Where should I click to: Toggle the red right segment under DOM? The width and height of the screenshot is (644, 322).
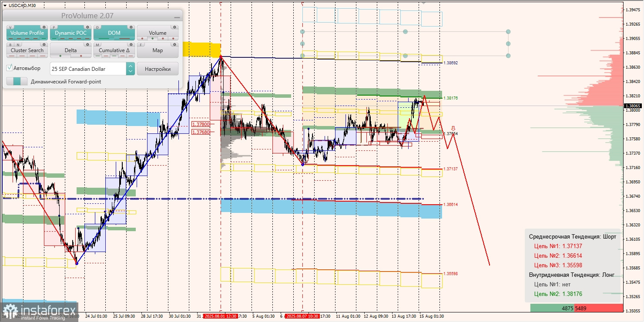point(124,38)
